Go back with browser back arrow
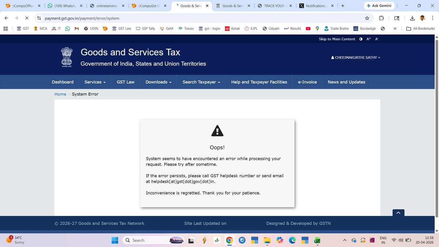This screenshot has height=247, width=439. [7, 18]
